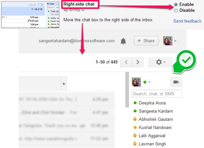Click the green status dot beside chat avatar
Viewport: 204px width, 148px height.
click(x=145, y=82)
